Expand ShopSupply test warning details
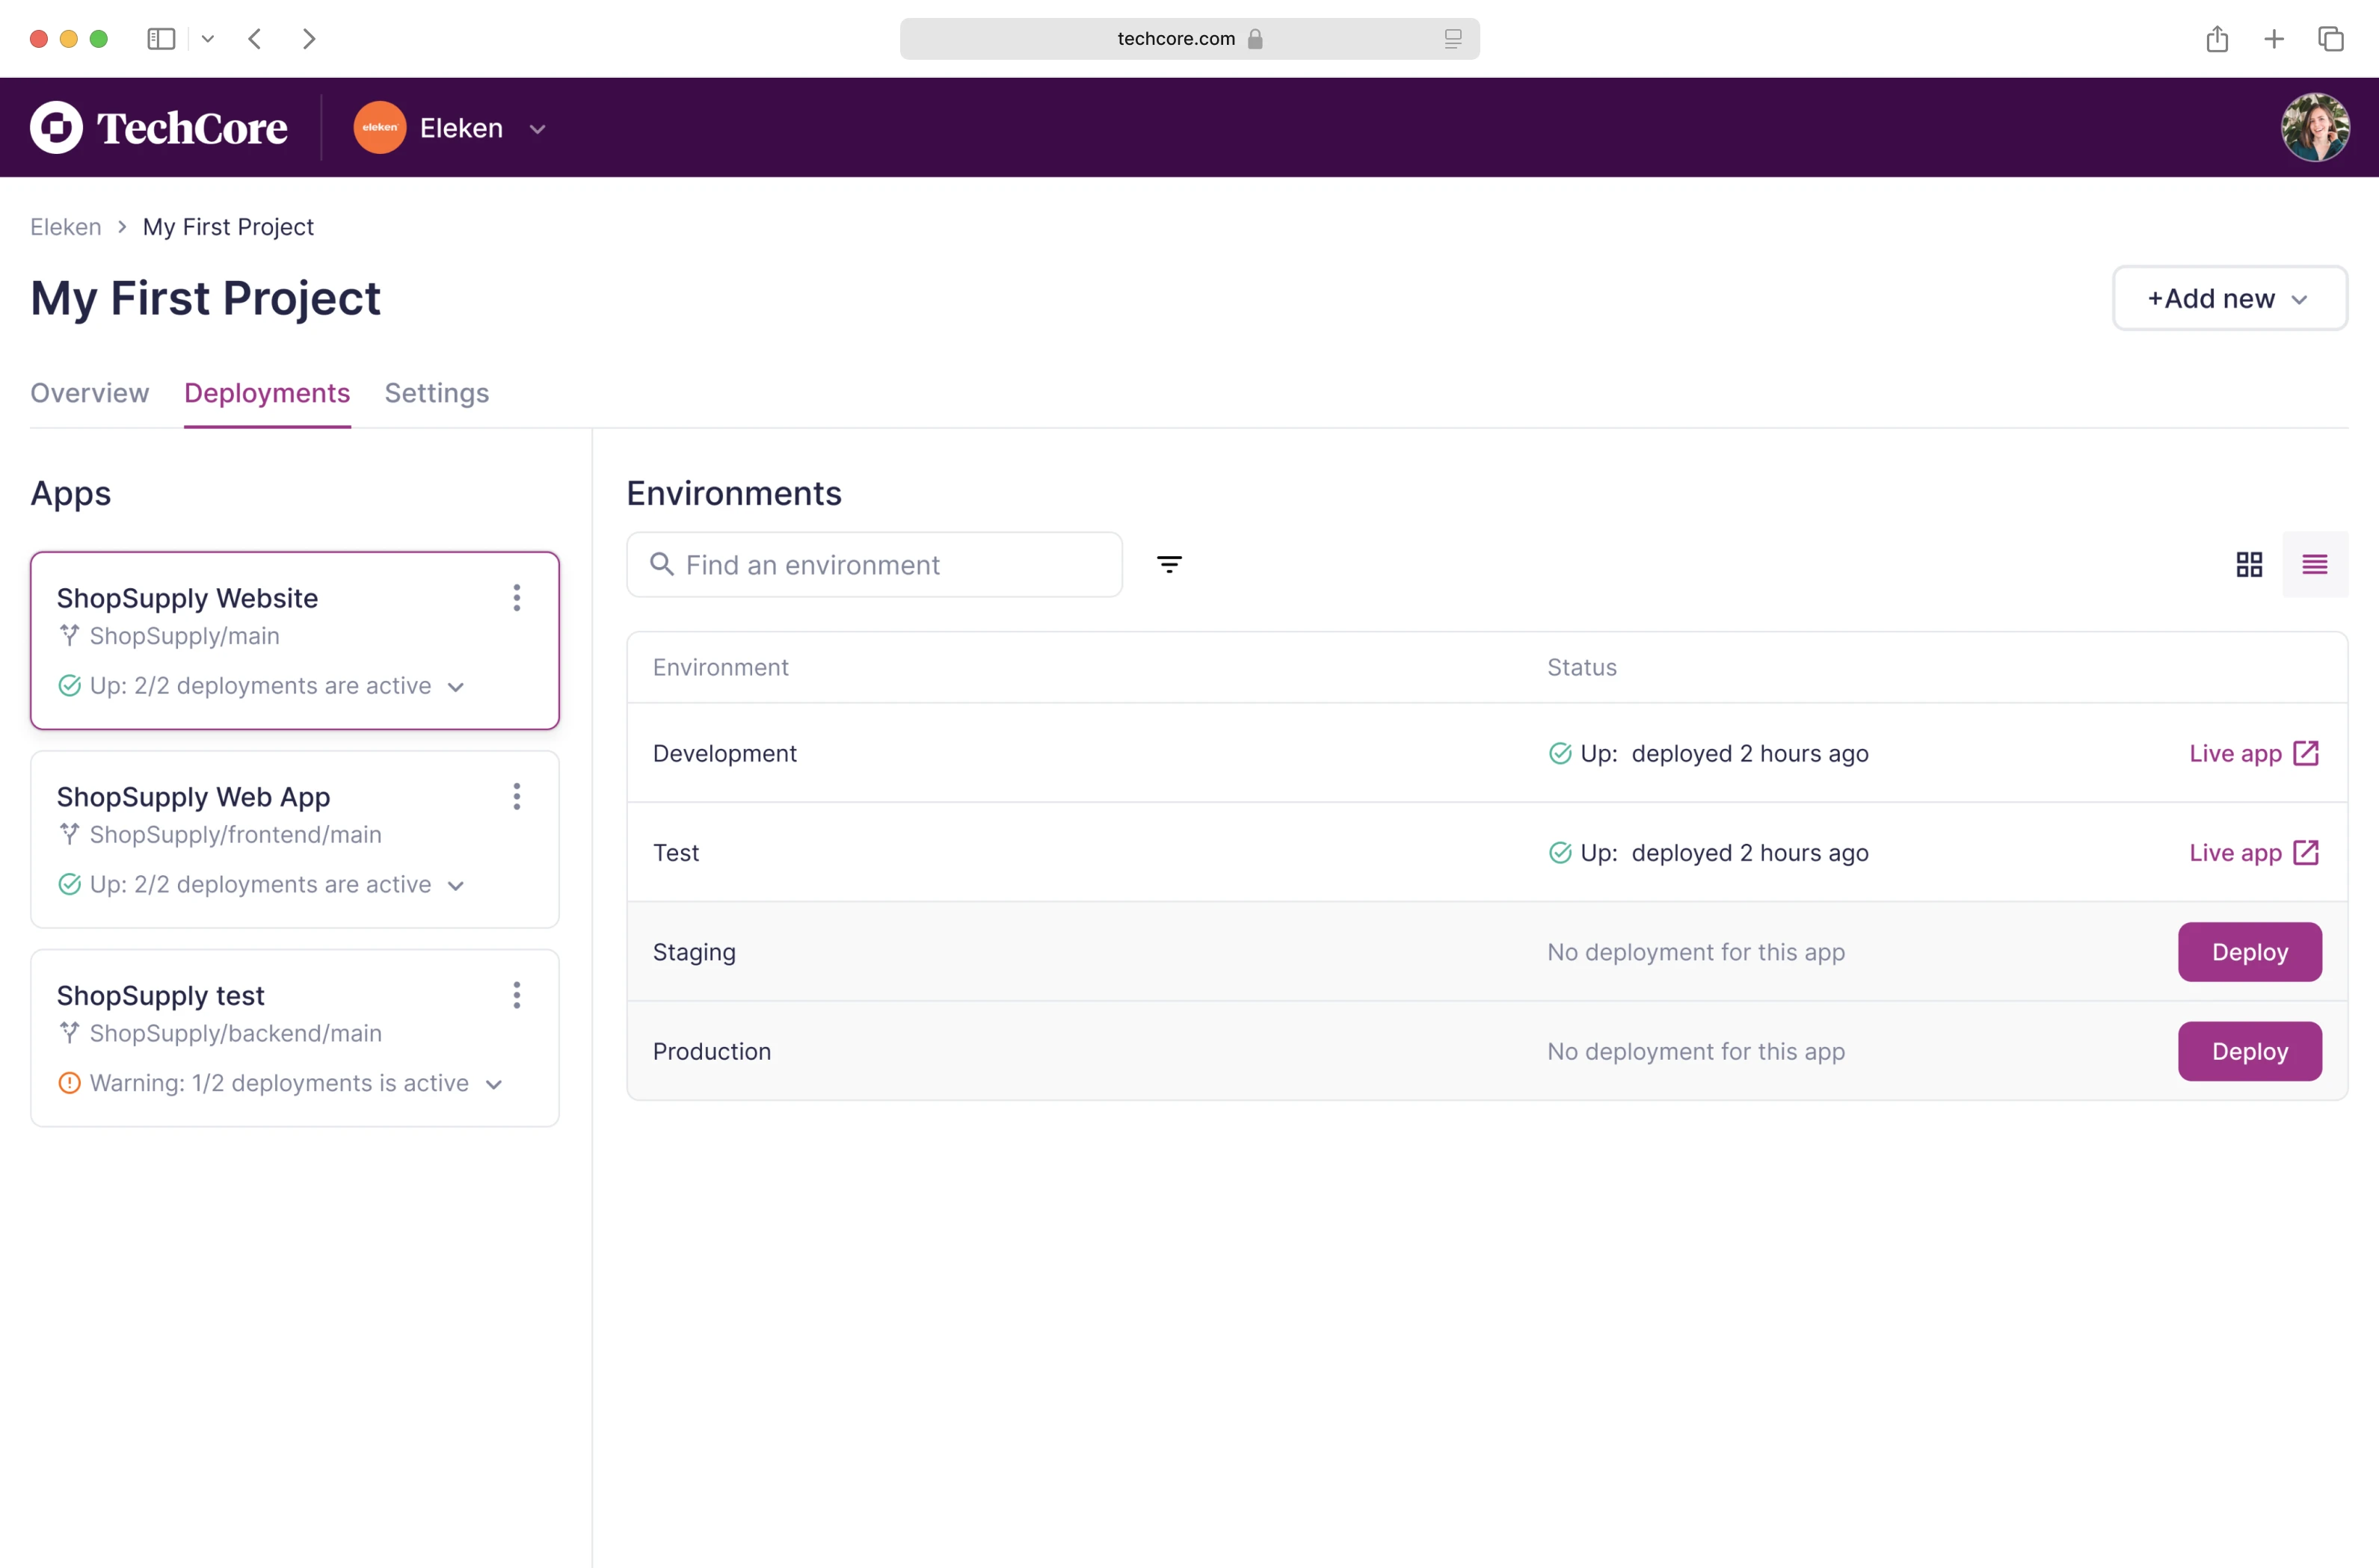This screenshot has width=2379, height=1568. pyautogui.click(x=493, y=1084)
